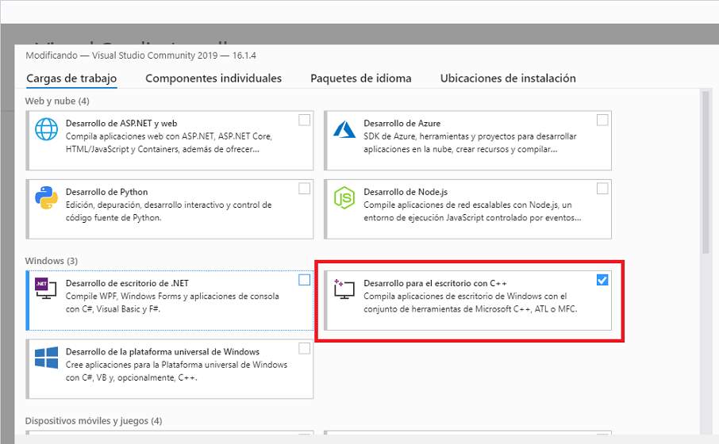Viewport: 719px width, 444px height.
Task: Tick Desarrollo de escritorio de .NET checkbox
Action: point(304,280)
